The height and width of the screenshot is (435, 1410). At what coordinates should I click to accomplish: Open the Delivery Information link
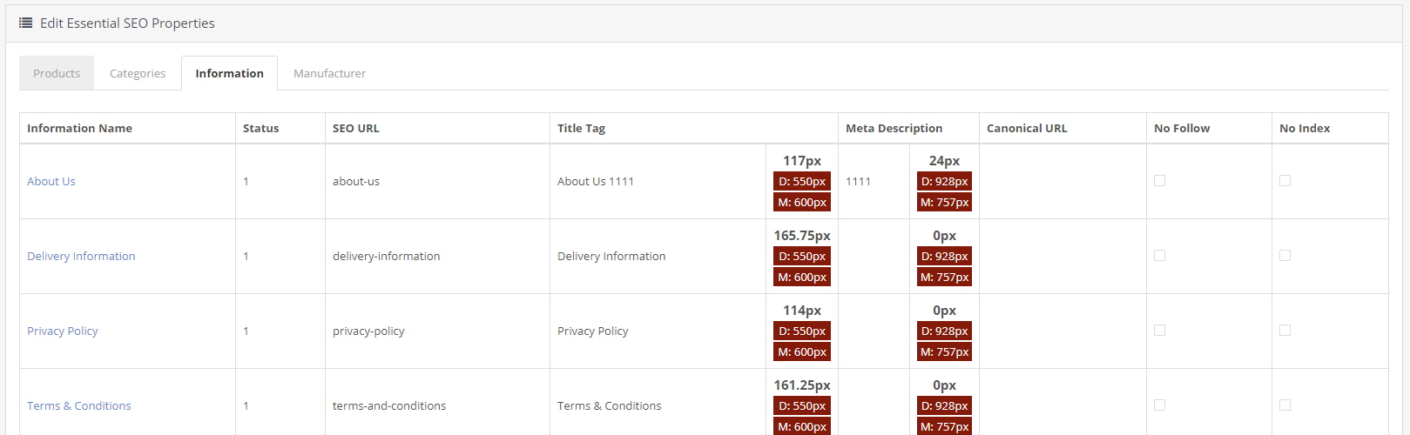[81, 256]
